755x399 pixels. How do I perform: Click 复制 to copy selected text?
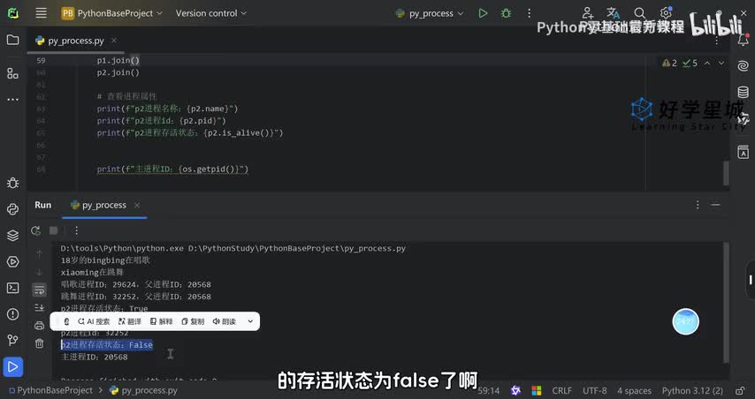tap(193, 321)
